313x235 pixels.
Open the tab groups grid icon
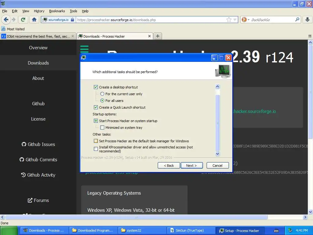(310, 36)
